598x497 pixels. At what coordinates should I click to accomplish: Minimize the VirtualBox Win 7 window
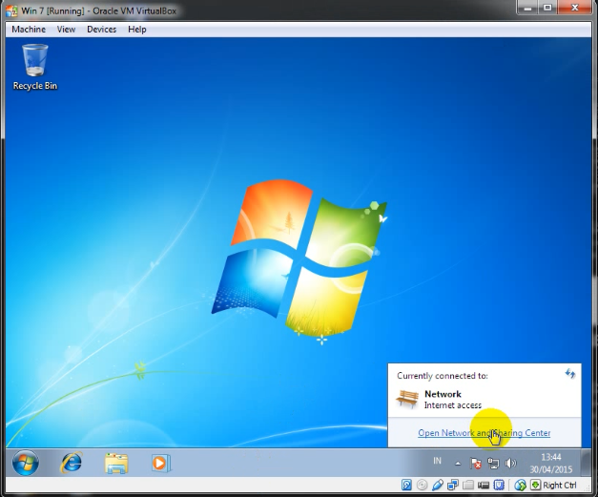(527, 8)
